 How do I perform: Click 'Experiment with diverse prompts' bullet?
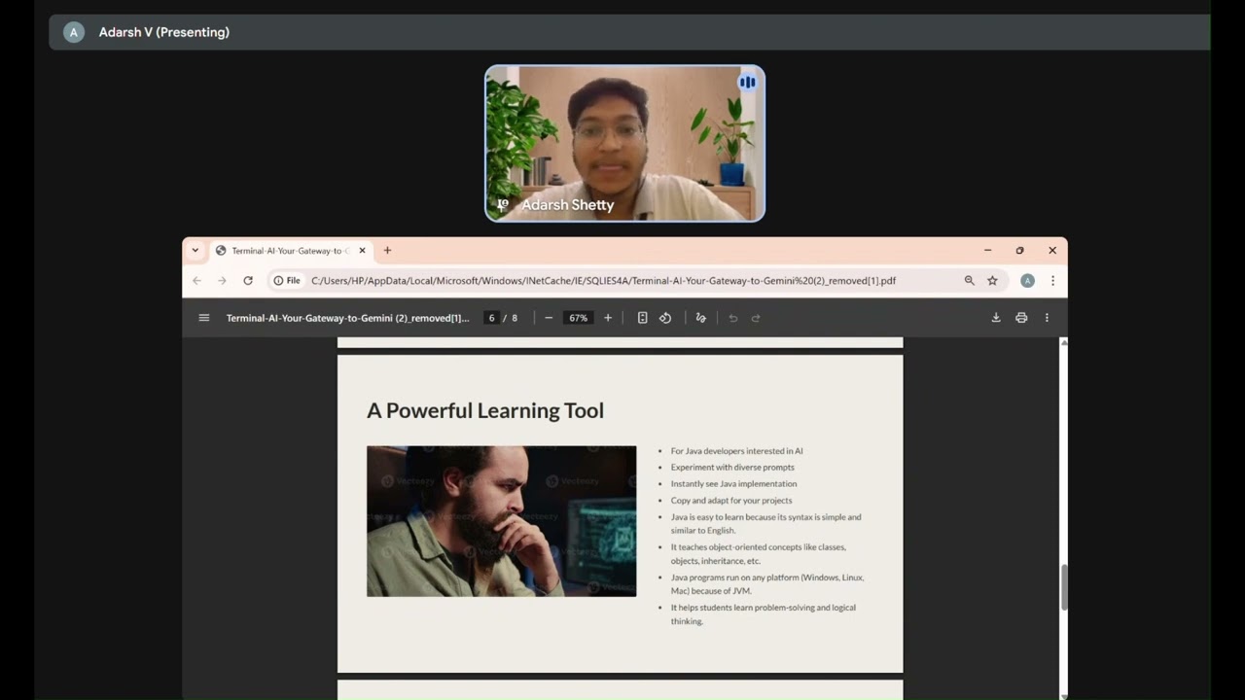[x=732, y=468]
